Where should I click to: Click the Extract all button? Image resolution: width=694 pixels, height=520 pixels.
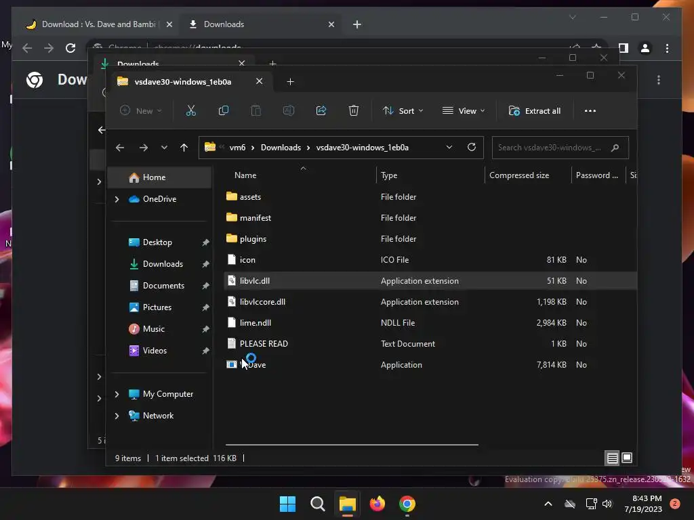click(535, 111)
